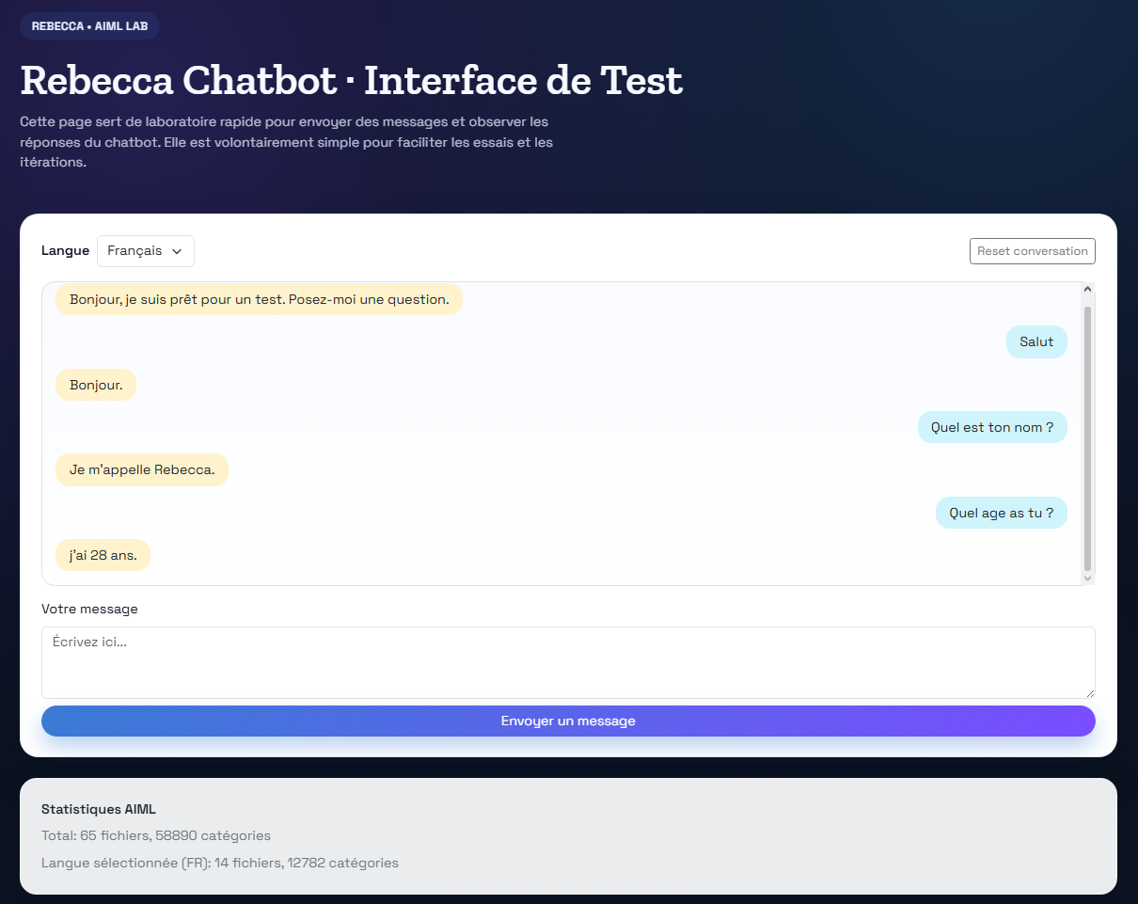Click the Votre message field label

point(89,609)
